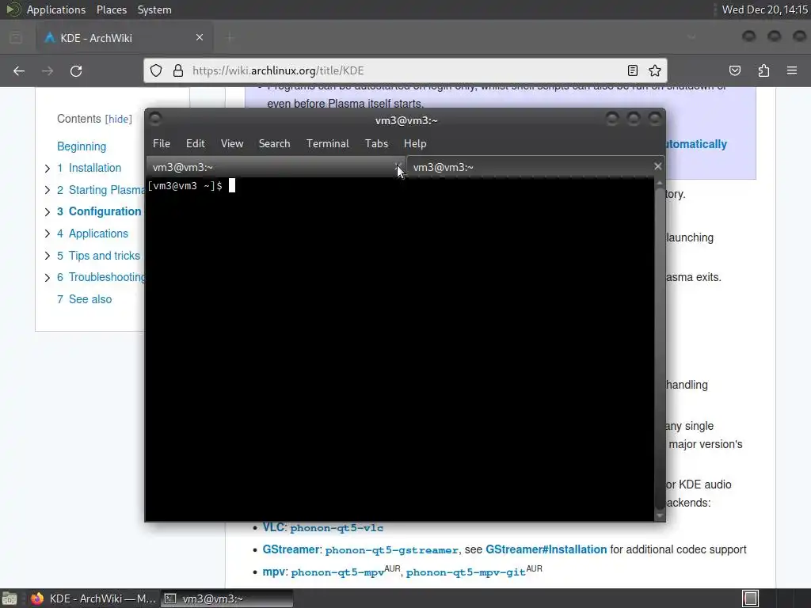Switch to the second vm3@vm3:~ terminal tab
The width and height of the screenshot is (811, 608).
coord(535,167)
